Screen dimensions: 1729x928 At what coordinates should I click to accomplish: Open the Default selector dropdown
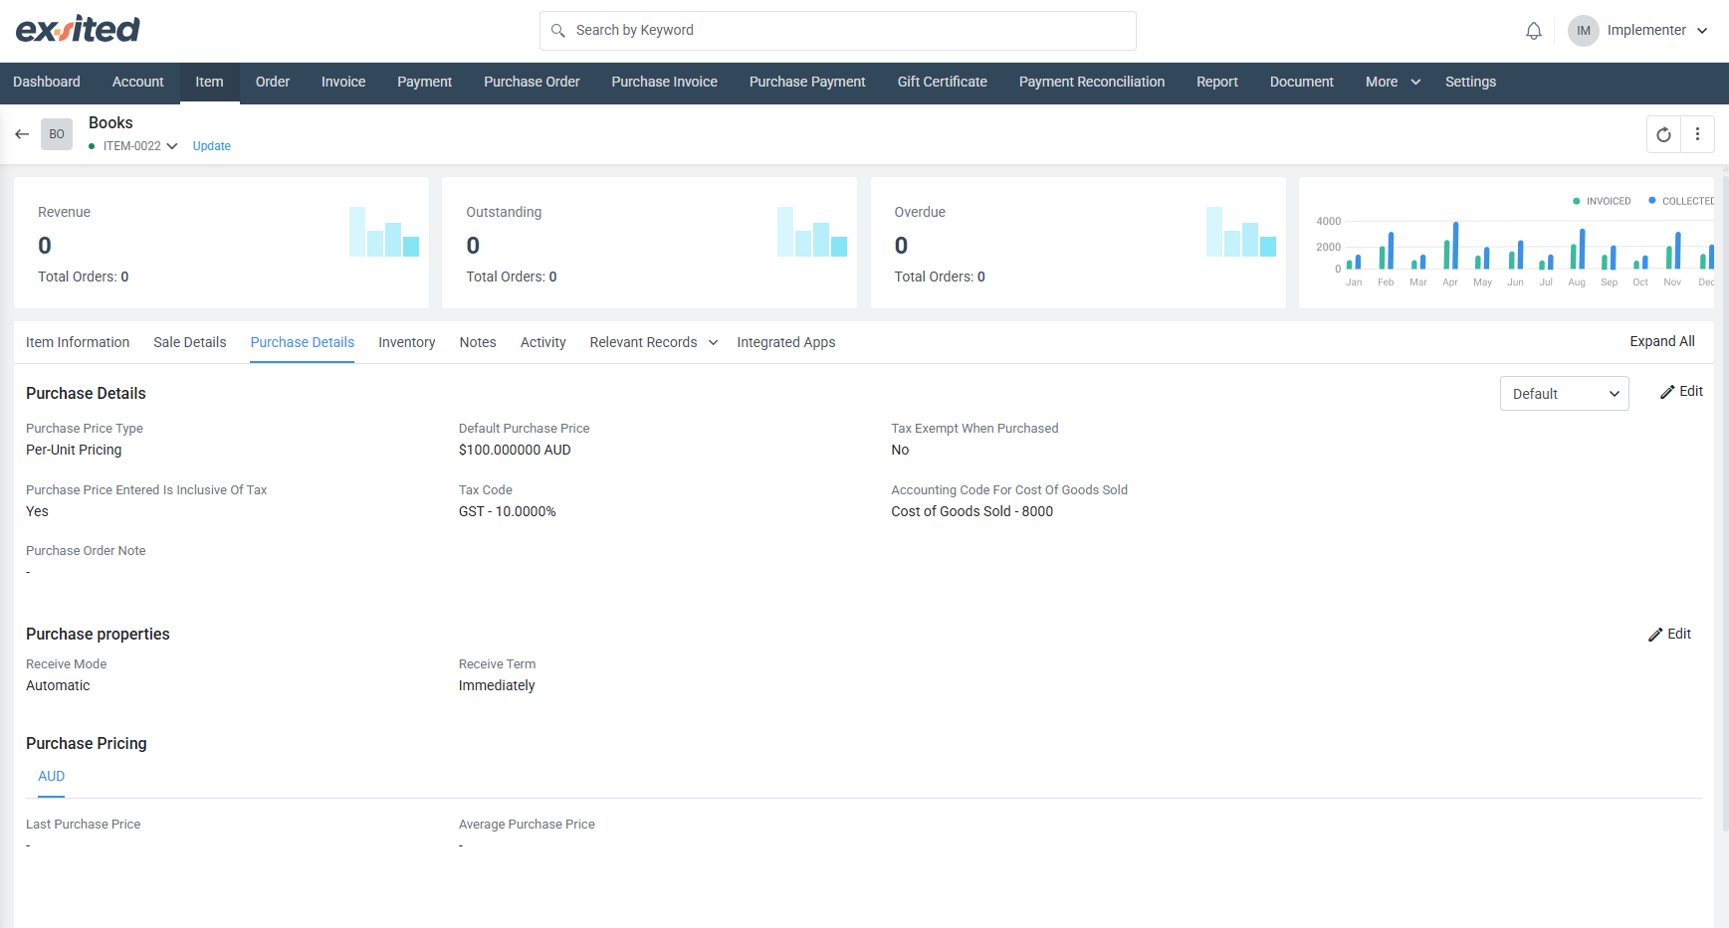point(1564,394)
